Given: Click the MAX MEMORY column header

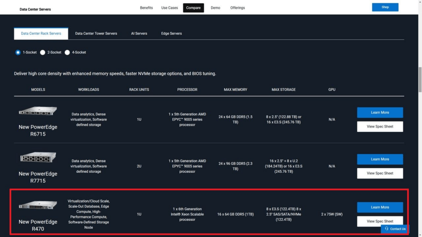Looking at the screenshot, I should 235,90.
